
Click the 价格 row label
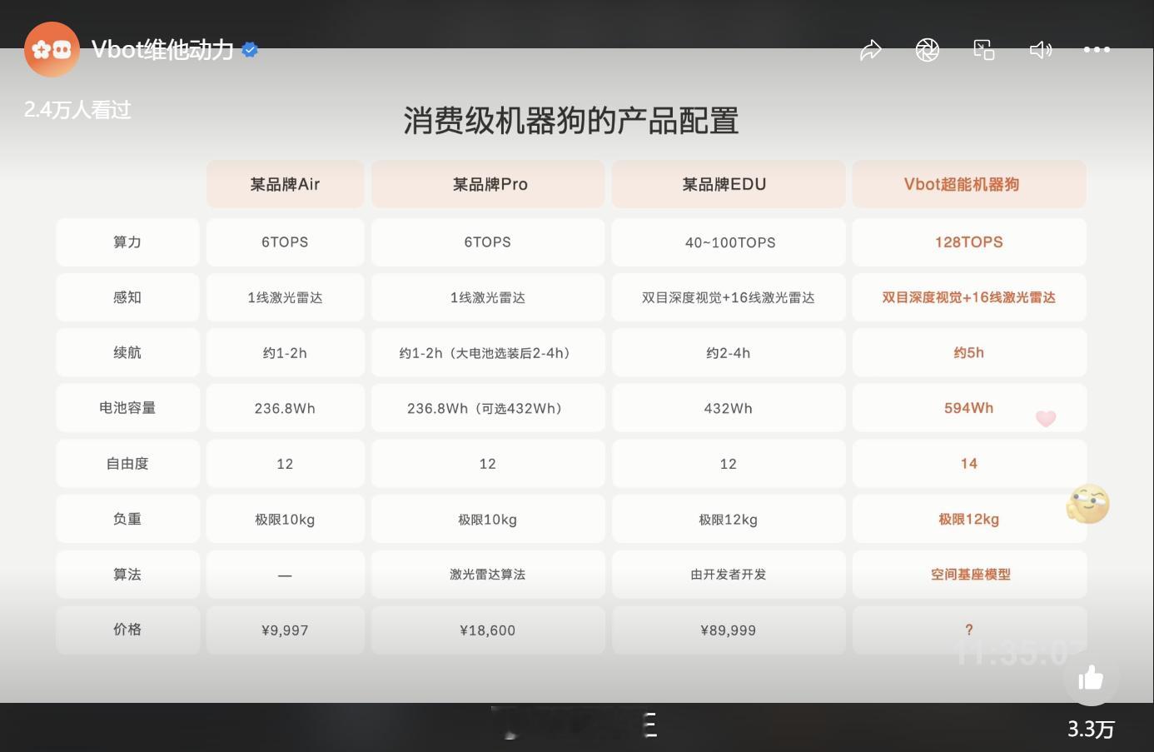pyautogui.click(x=127, y=630)
